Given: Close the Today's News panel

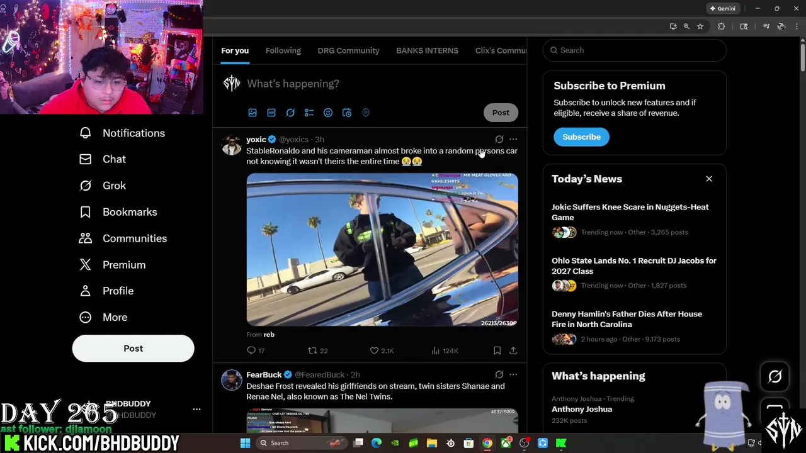Looking at the screenshot, I should (709, 179).
